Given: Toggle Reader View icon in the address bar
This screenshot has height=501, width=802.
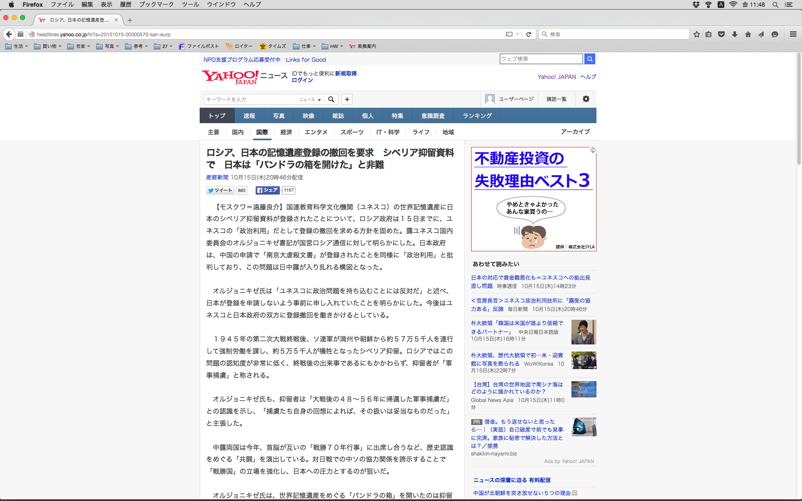Looking at the screenshot, I should pyautogui.click(x=509, y=34).
